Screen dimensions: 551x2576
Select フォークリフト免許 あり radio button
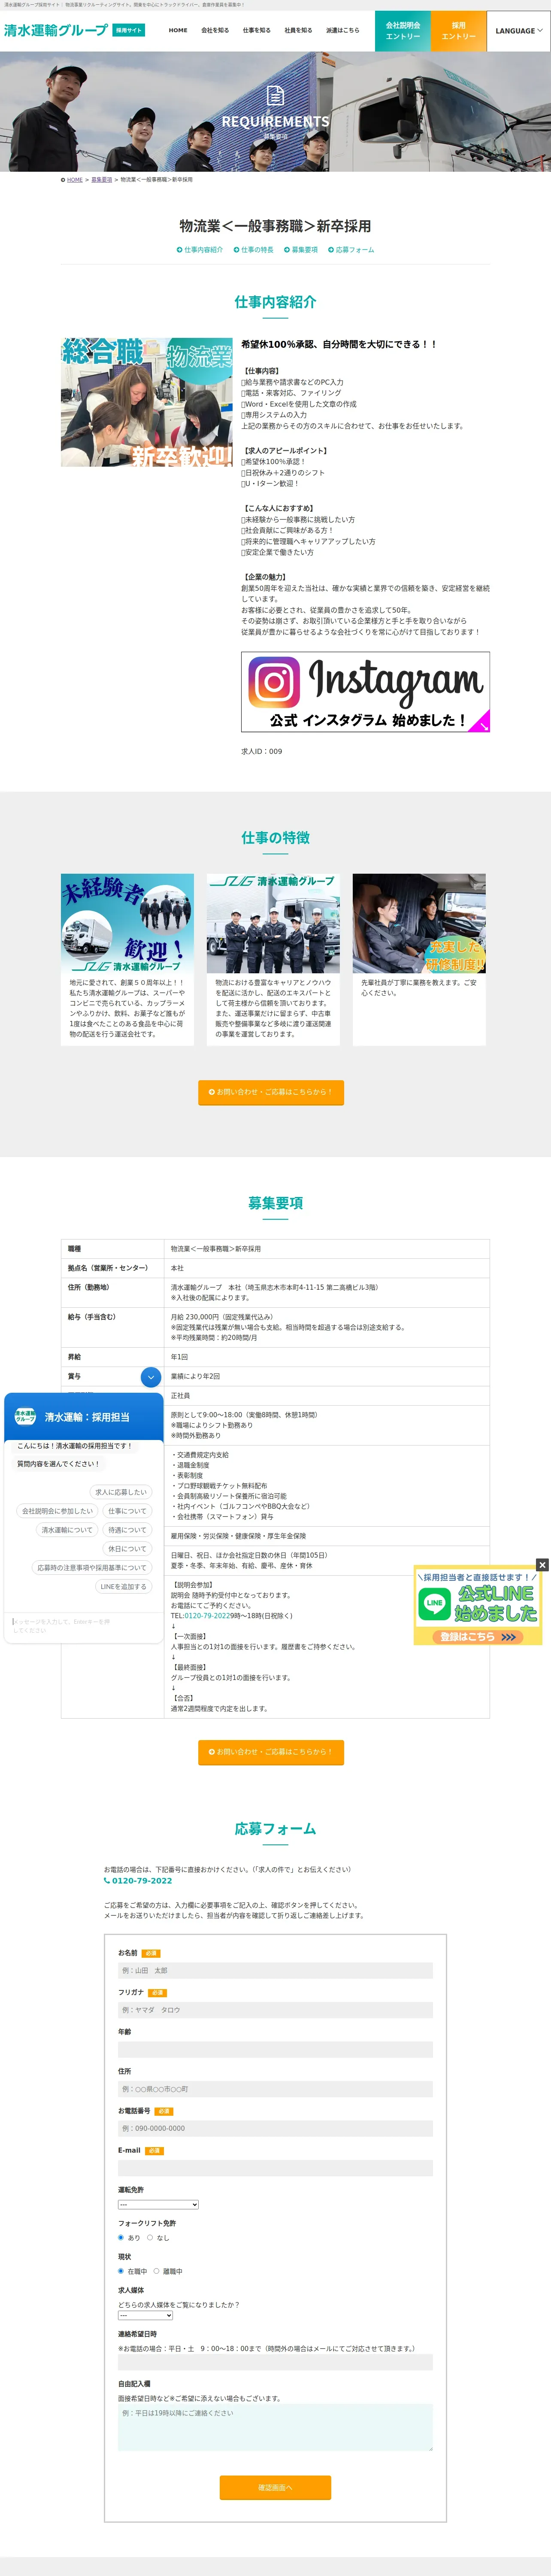pos(122,2238)
